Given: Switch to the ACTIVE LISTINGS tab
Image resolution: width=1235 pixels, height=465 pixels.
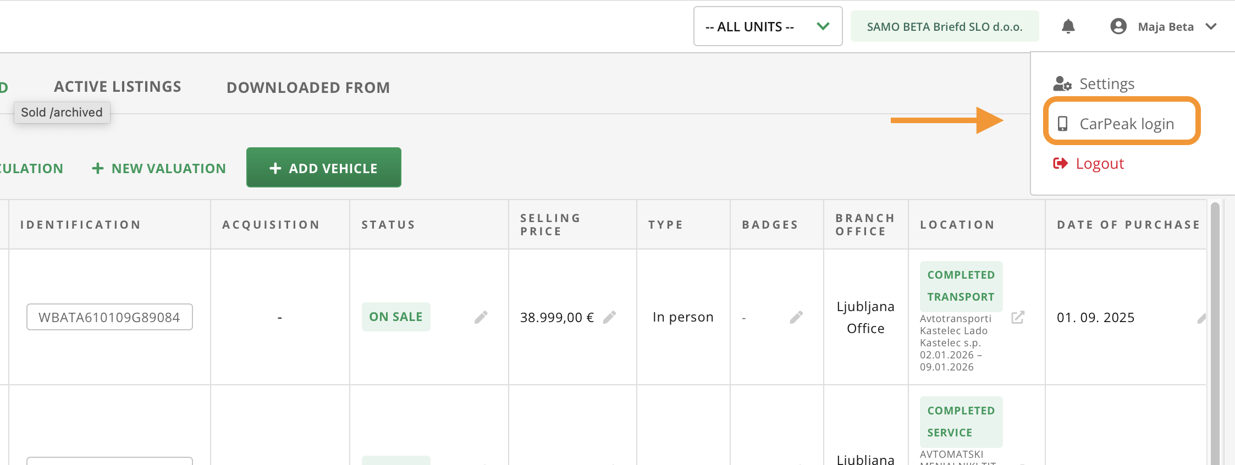Looking at the screenshot, I should (x=117, y=87).
